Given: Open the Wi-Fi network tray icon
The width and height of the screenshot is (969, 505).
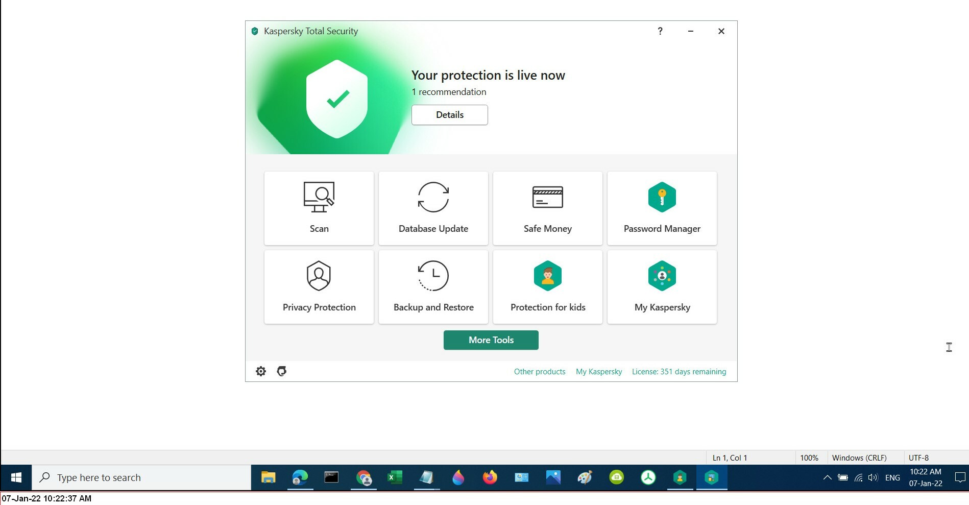Looking at the screenshot, I should [x=859, y=478].
